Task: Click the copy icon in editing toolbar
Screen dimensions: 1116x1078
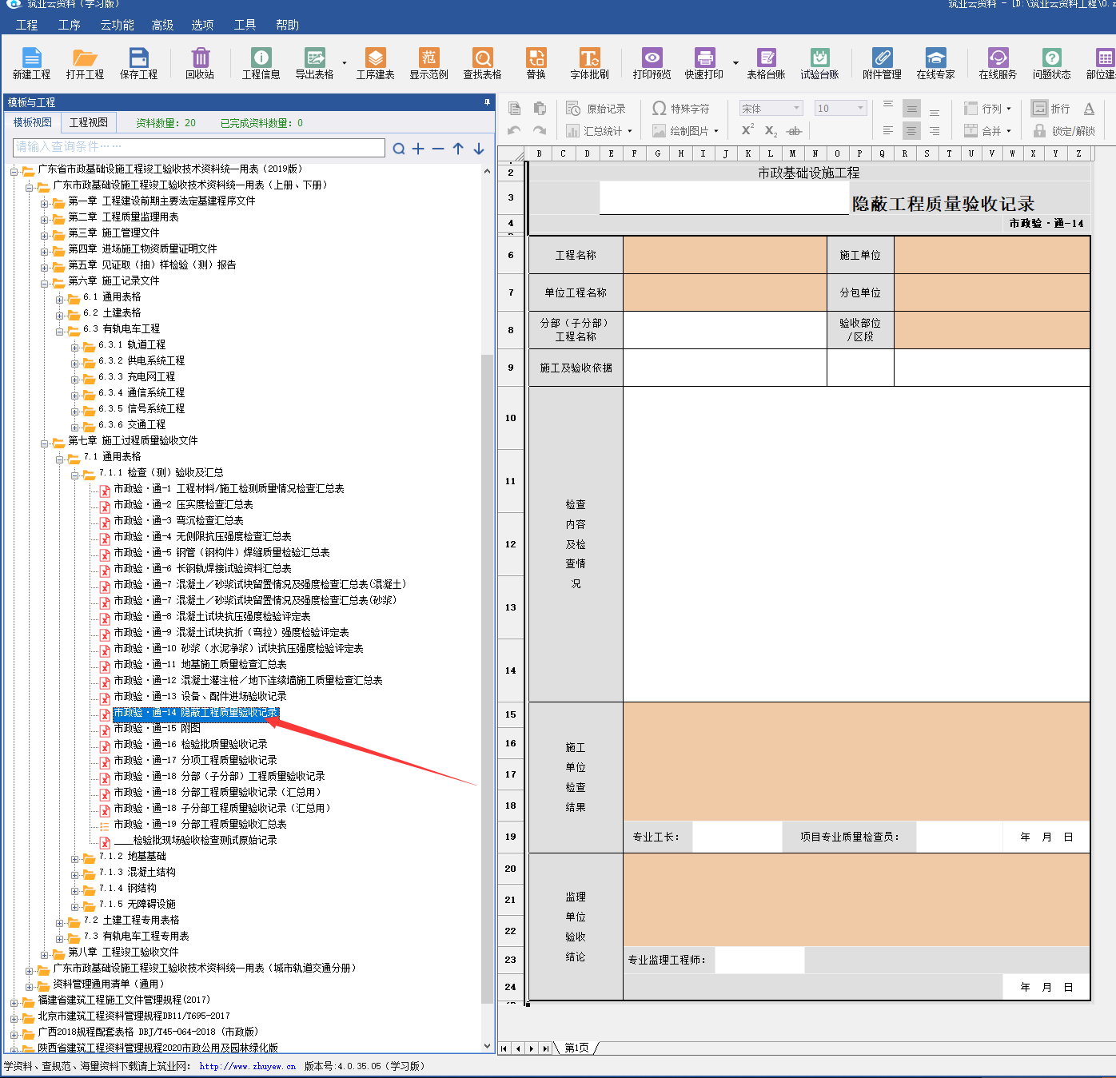Action: [515, 109]
